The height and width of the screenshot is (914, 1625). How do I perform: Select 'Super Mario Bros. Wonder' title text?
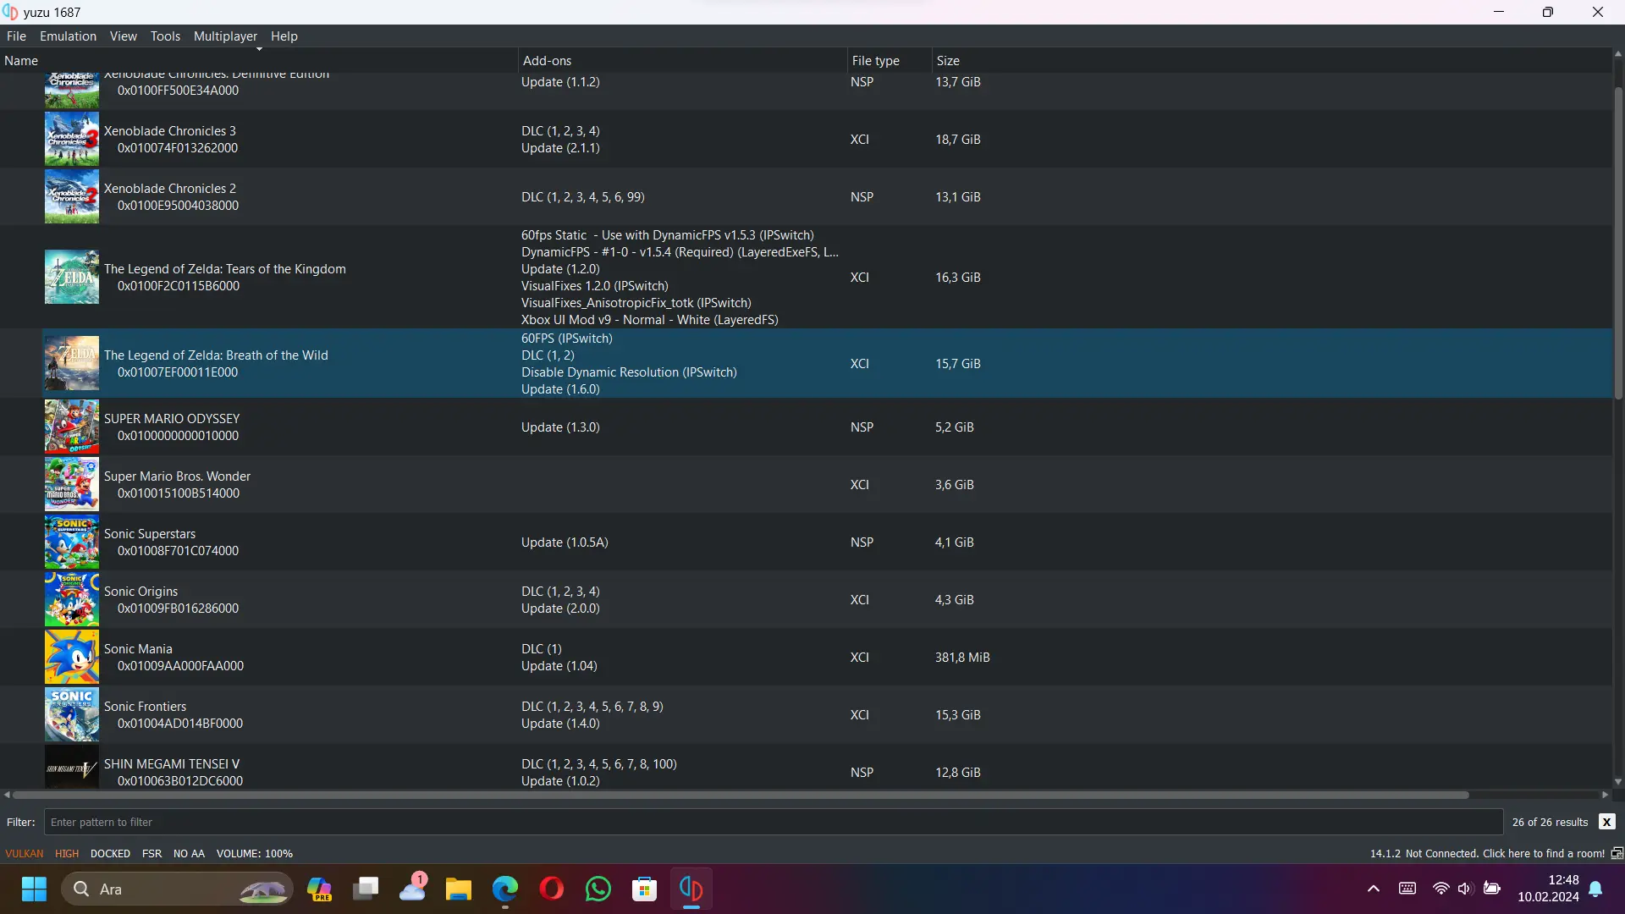177,476
